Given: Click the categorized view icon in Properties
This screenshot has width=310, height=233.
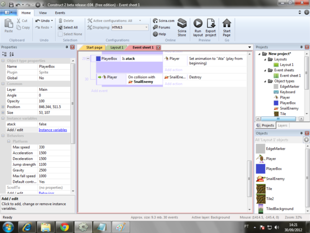Looking at the screenshot, I should click(x=4, y=54).
